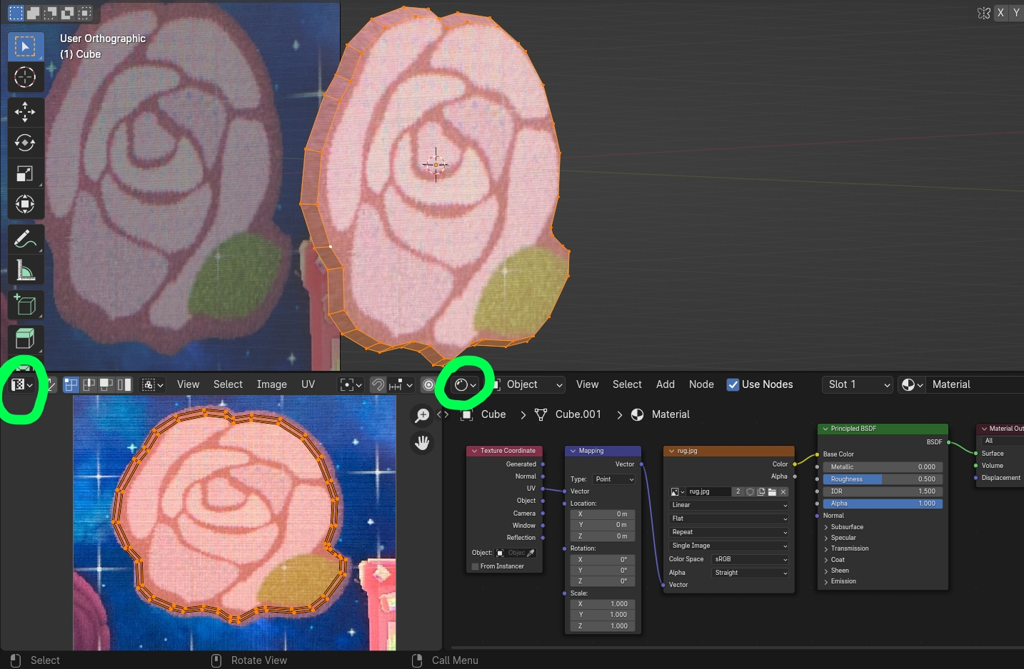This screenshot has width=1024, height=669.
Task: Select the Tweak tool in the viewport toolbar
Action: 26,46
